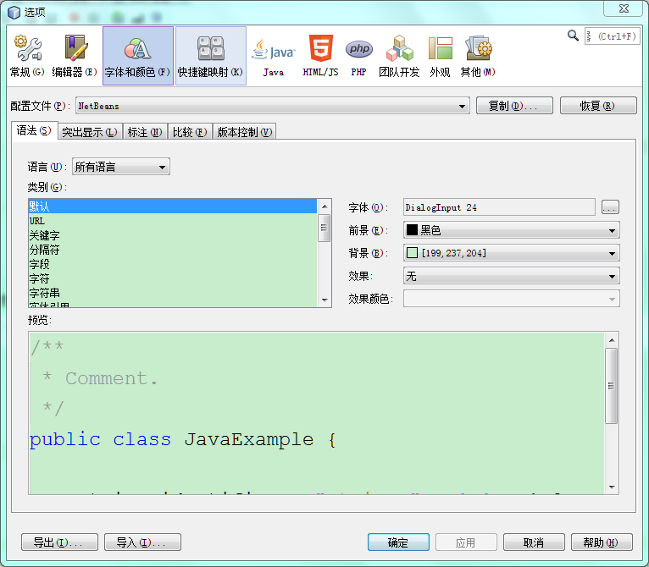Open the 效果 effects dropdown
Screen dimensions: 649x567
pyautogui.click(x=512, y=276)
